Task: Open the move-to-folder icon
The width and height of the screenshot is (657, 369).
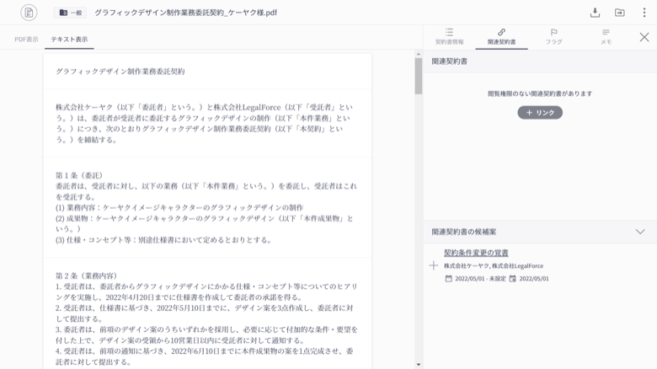Action: click(x=620, y=13)
